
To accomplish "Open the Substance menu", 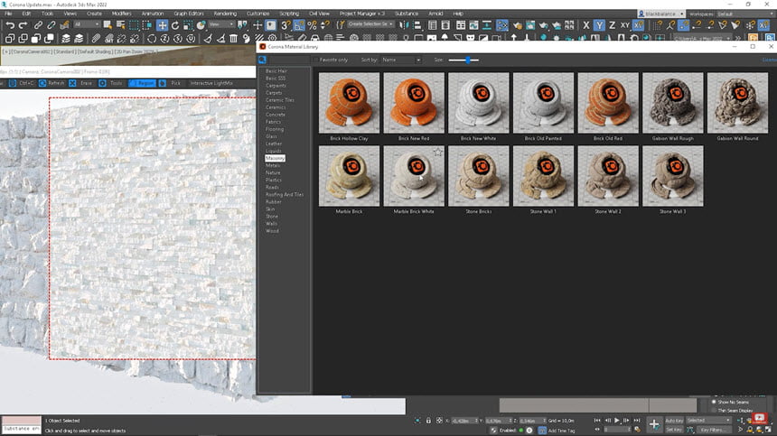I will click(x=407, y=14).
